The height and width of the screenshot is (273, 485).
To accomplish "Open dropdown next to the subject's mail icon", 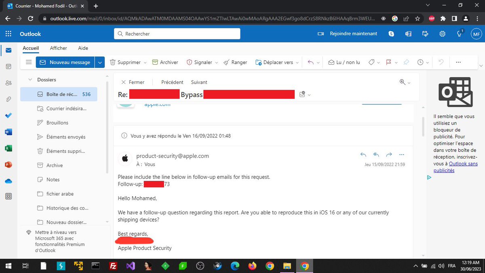I will click(309, 95).
